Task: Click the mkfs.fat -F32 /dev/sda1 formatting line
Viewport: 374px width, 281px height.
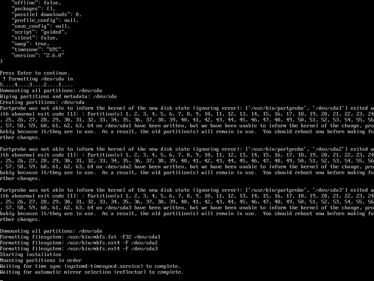Action: 80,237
